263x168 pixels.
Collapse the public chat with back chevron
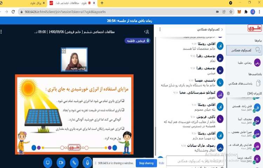point(222,29)
